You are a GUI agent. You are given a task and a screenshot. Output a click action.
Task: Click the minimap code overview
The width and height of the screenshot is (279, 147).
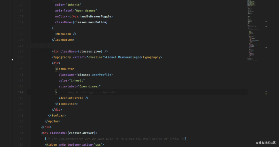[253, 31]
